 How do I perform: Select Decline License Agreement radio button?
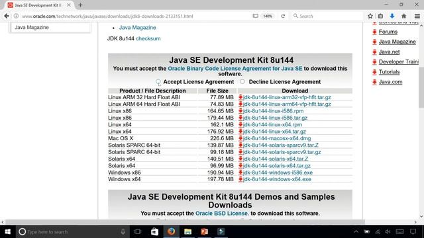pos(242,81)
